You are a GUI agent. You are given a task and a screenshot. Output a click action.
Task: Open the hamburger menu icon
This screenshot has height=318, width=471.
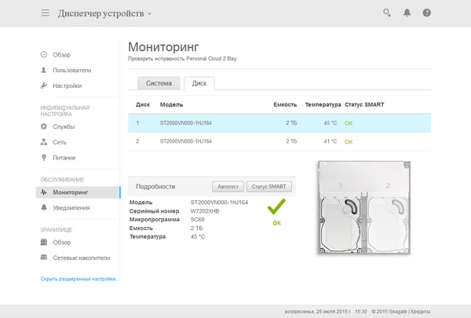coord(45,13)
